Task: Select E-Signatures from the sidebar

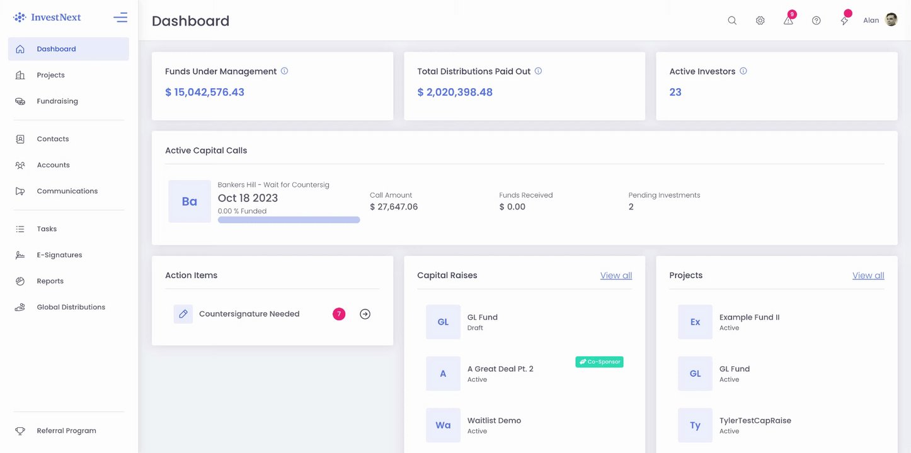Action: pos(59,255)
